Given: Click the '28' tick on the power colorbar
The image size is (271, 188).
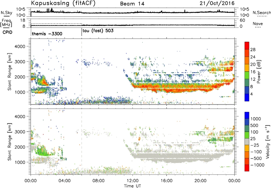Looking at the screenshot, I should 253,50.
